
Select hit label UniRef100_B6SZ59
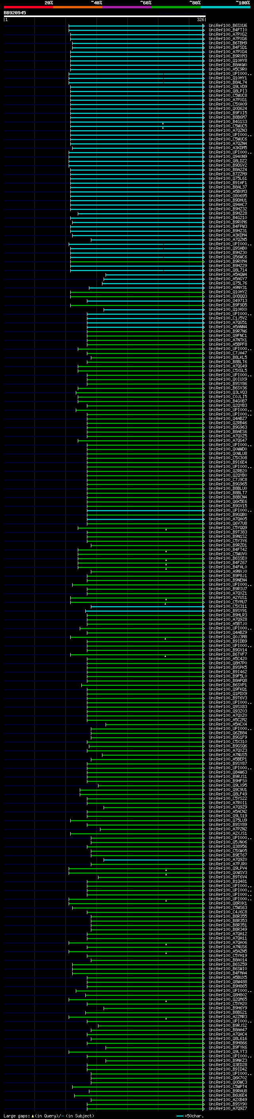[x=228, y=964]
